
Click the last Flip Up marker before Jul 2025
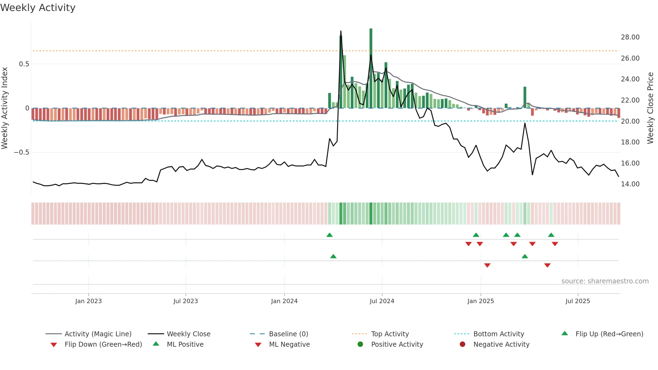[x=551, y=235]
